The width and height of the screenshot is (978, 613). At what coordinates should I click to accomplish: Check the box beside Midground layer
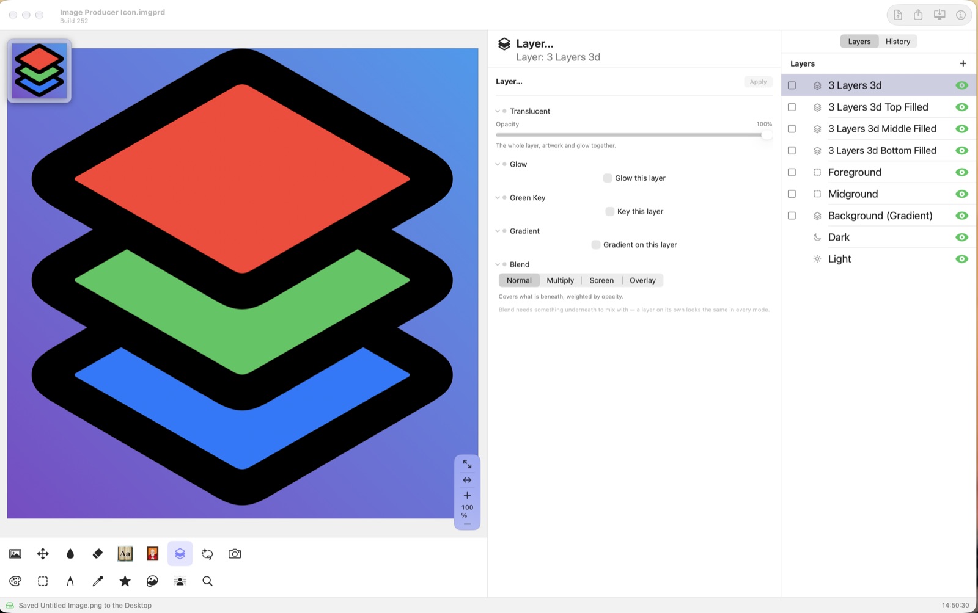[x=792, y=194]
